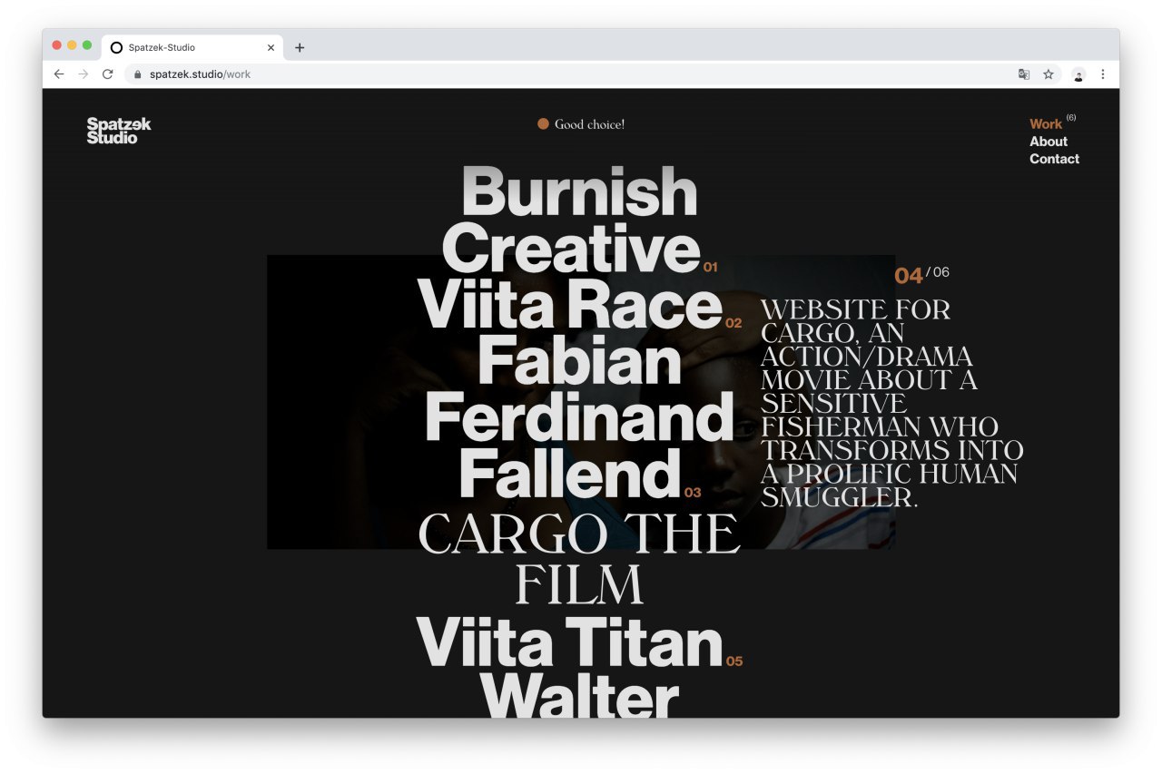Go back with browser back arrow

coord(59,74)
